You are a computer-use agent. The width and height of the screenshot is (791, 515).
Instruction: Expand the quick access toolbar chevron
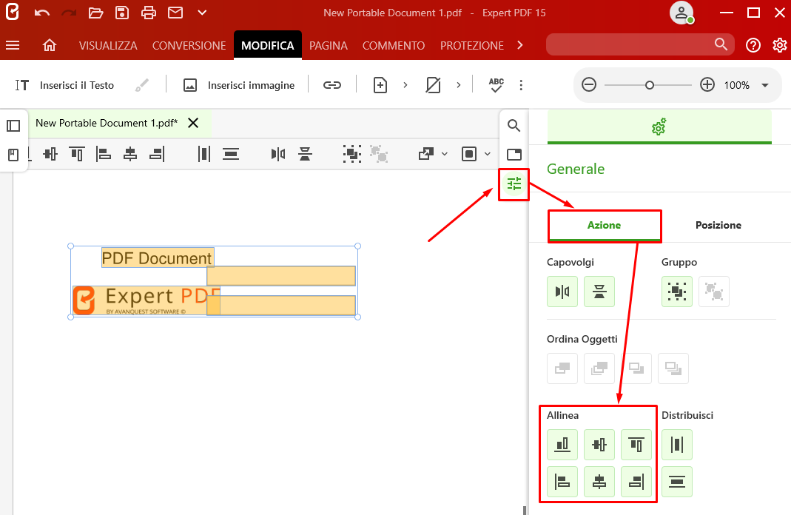202,13
